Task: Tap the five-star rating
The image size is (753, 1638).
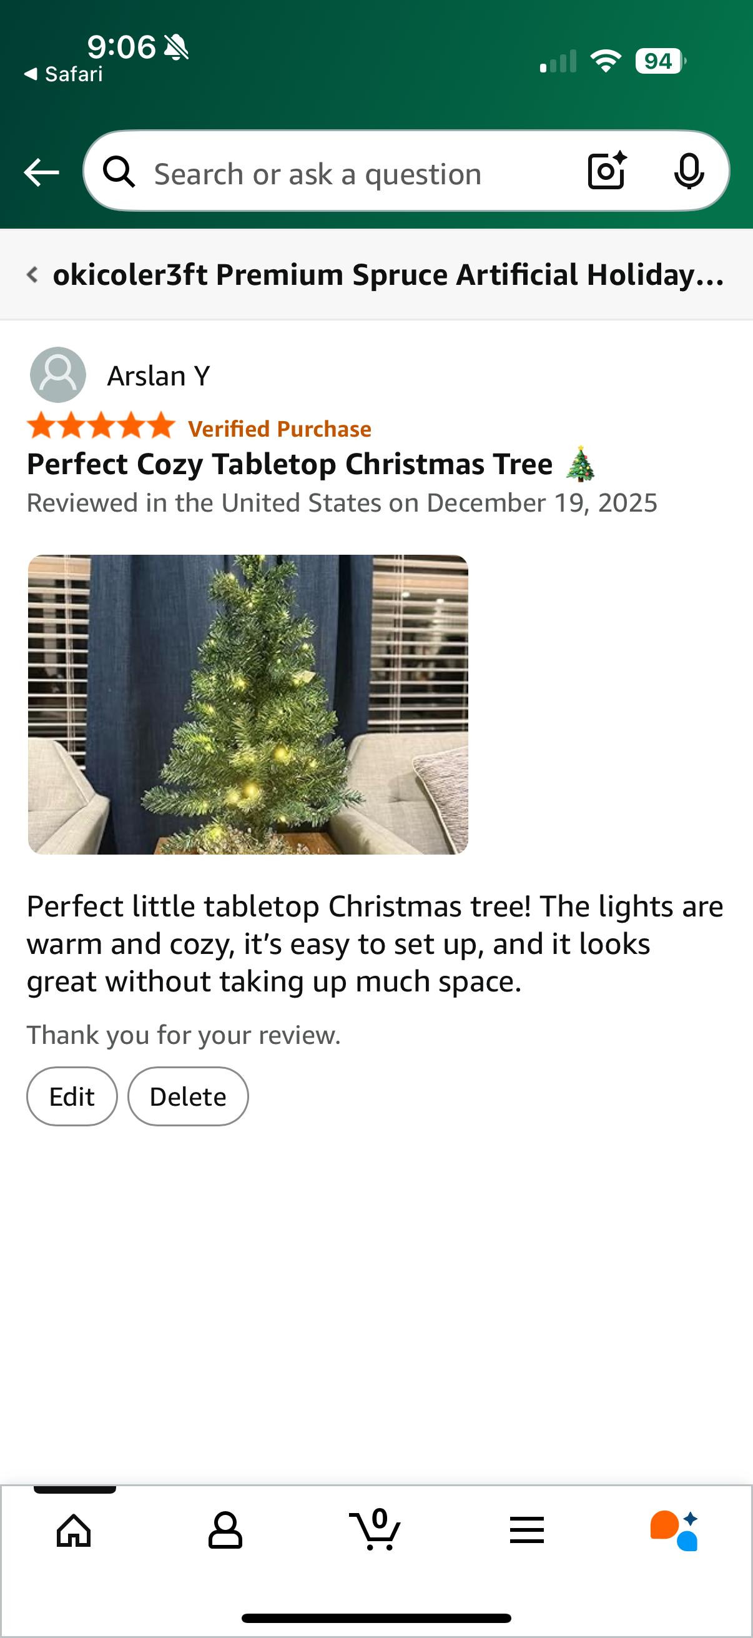Action: point(101,426)
